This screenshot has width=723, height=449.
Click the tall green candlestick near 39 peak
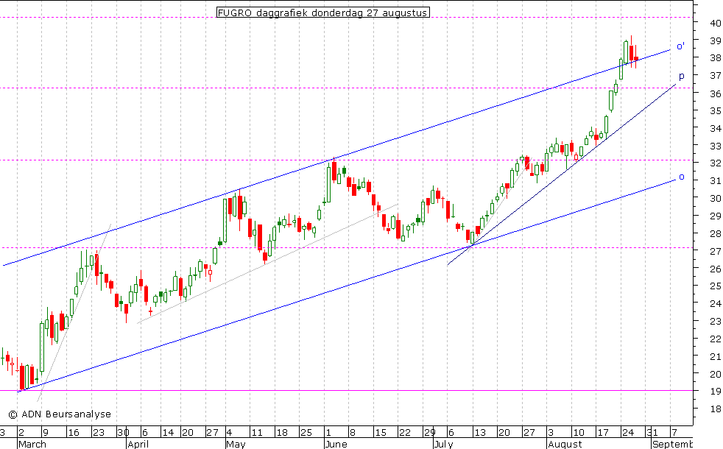click(626, 52)
